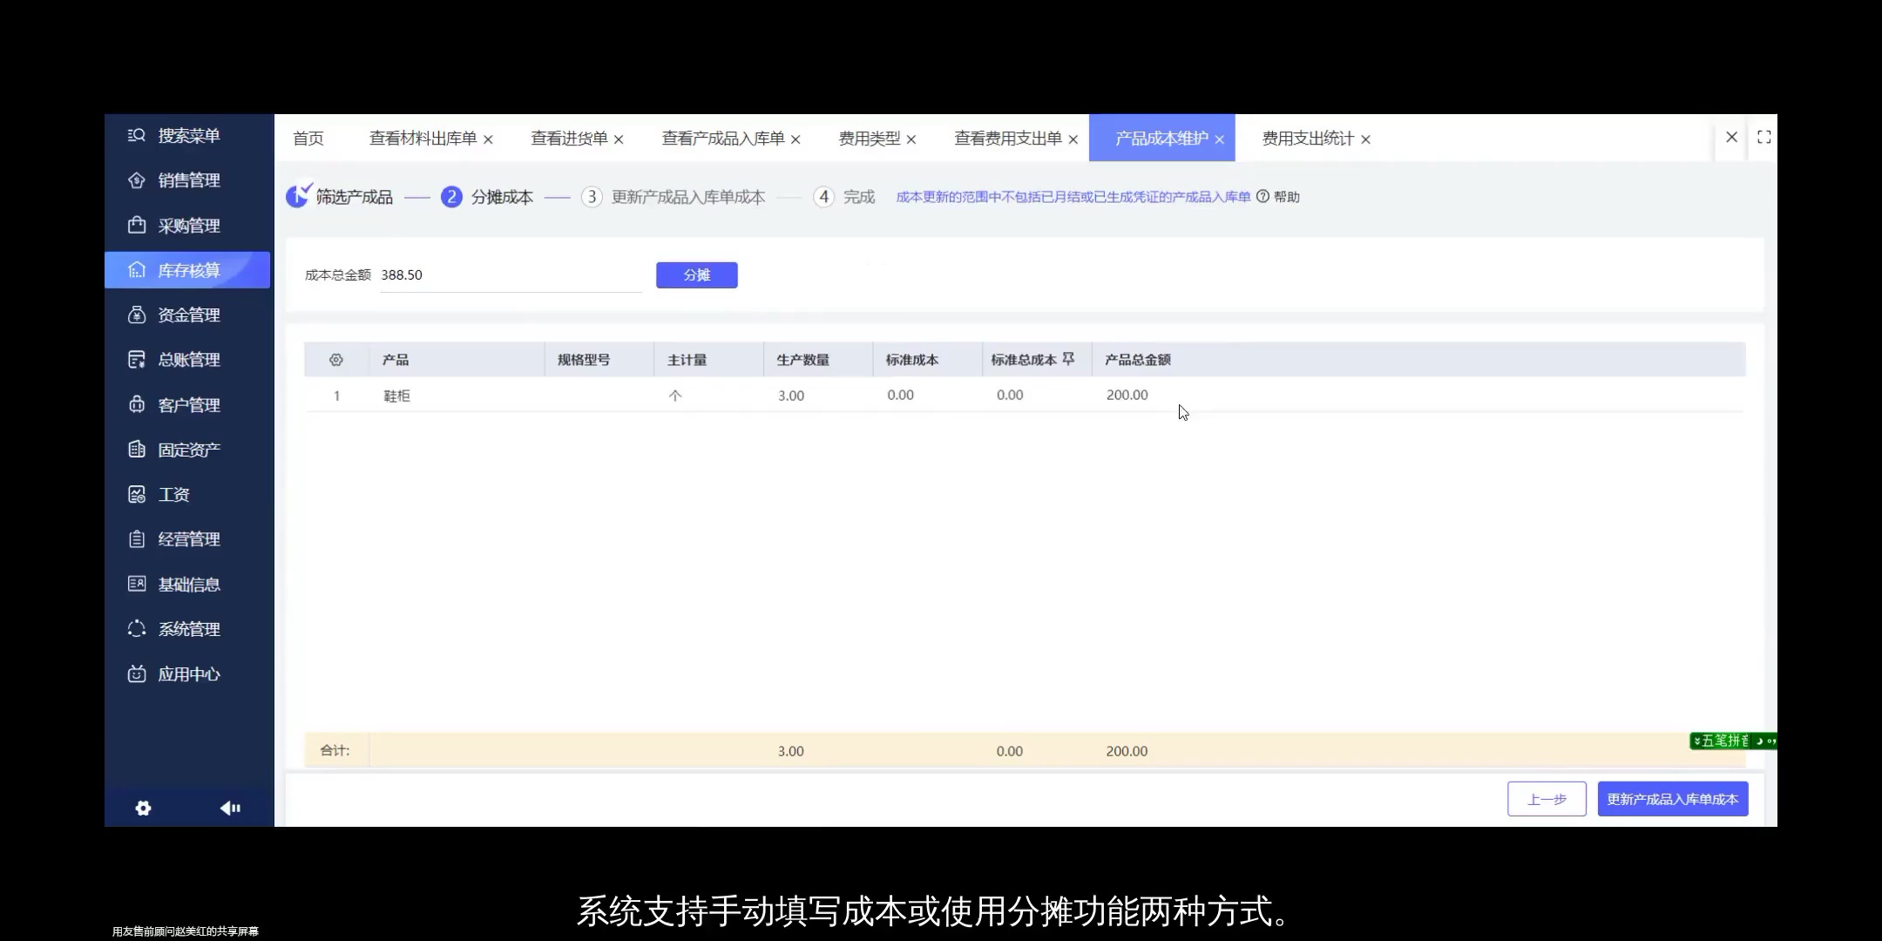Collapse the sidebar with the arrow icon

pyautogui.click(x=229, y=808)
